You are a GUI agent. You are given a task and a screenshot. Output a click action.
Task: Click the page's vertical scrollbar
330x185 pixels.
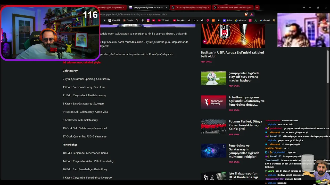(328, 67)
